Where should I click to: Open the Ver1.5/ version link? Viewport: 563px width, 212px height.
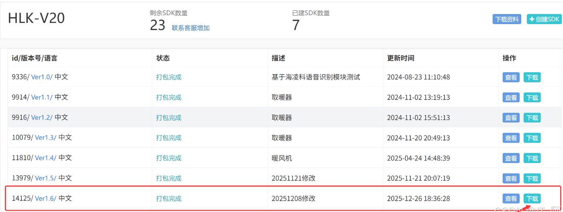click(x=46, y=178)
